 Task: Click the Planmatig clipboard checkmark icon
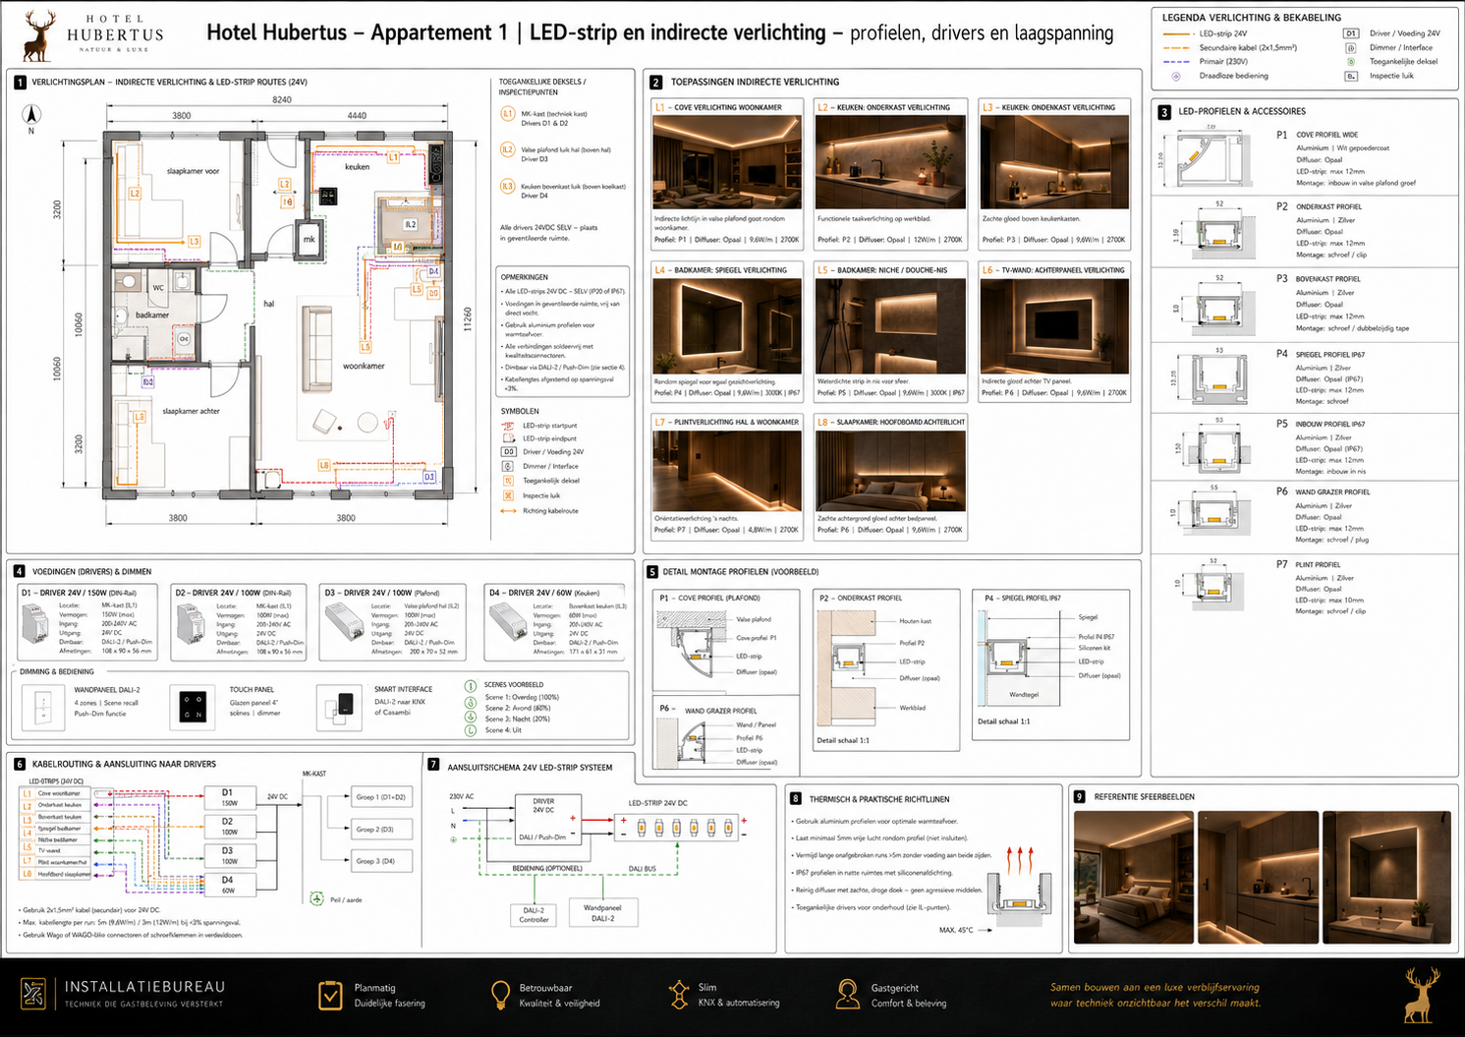point(330,995)
